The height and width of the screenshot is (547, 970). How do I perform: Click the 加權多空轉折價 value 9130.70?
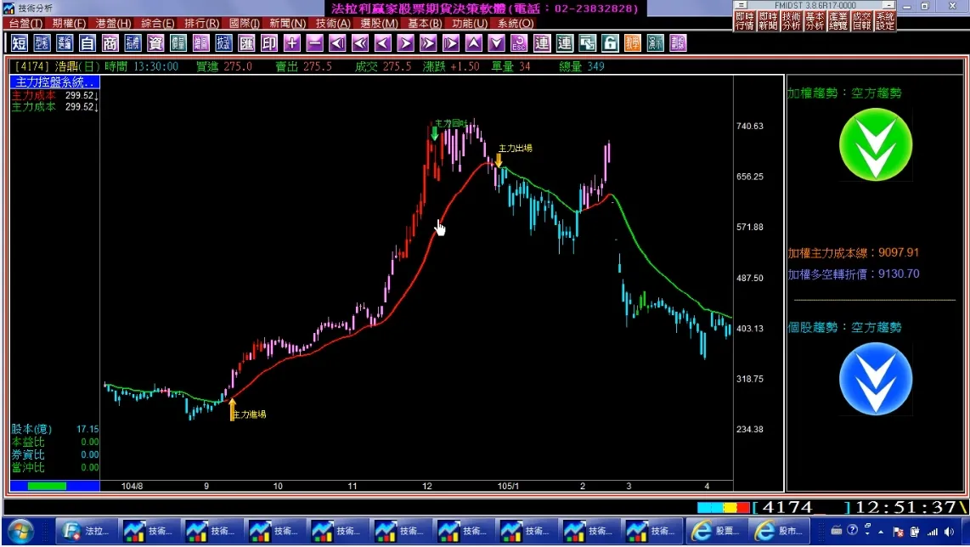coord(899,273)
